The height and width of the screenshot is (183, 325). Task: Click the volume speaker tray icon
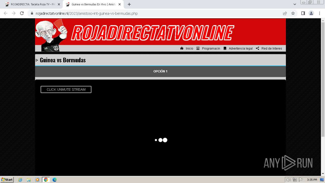[x=289, y=180]
